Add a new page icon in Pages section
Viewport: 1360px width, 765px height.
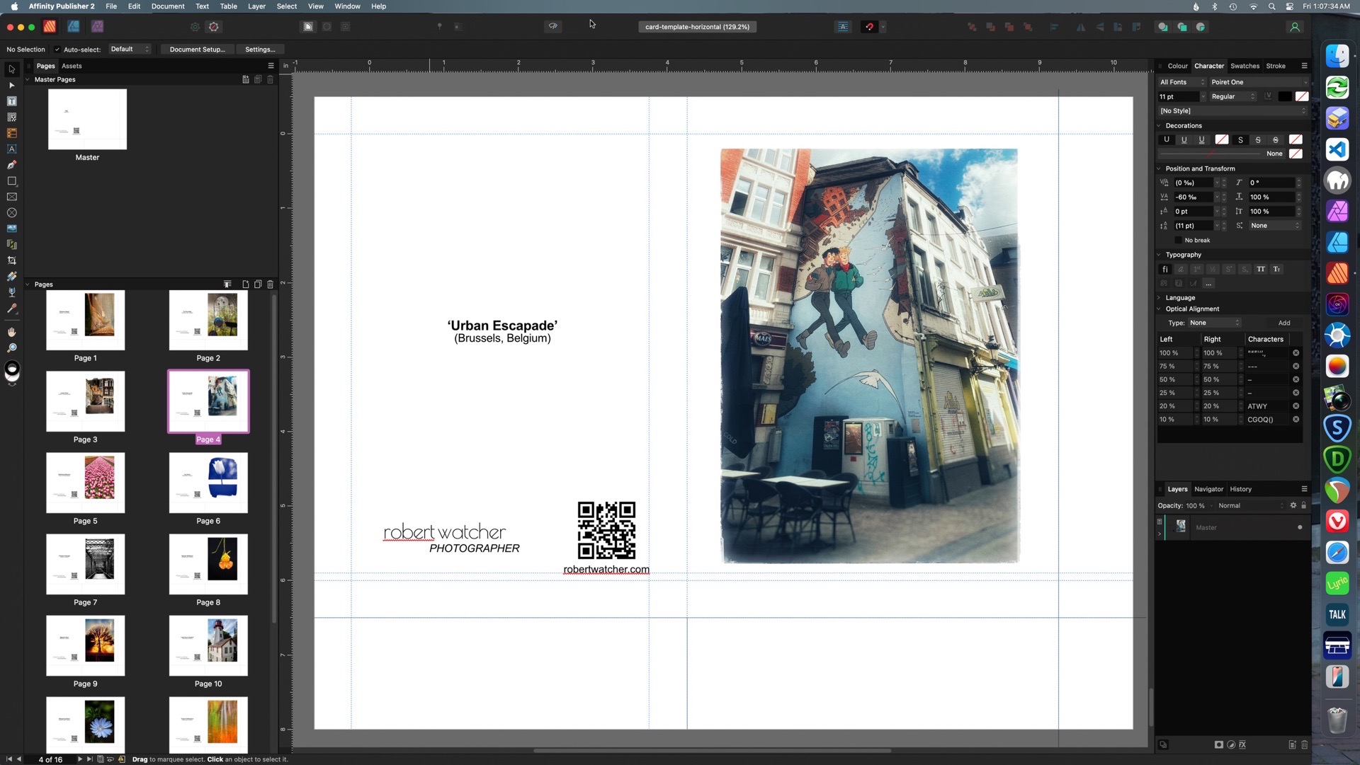[246, 284]
